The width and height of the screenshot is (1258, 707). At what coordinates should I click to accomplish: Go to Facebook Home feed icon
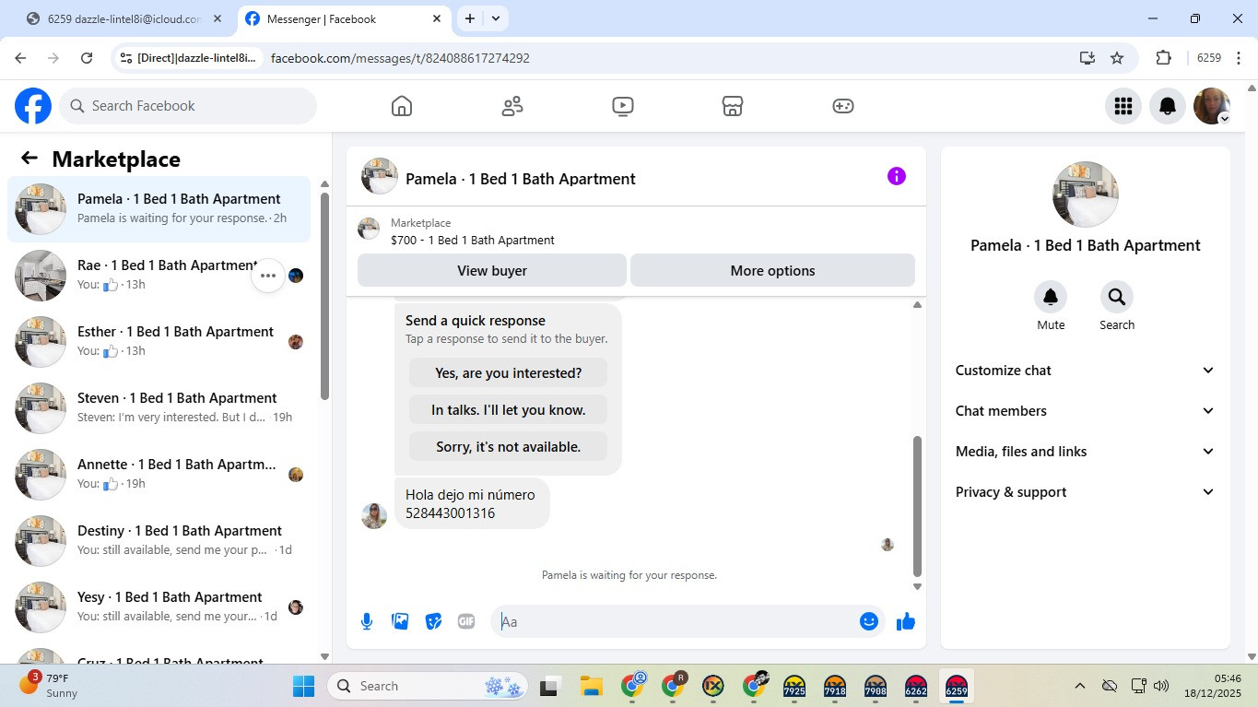coord(402,106)
